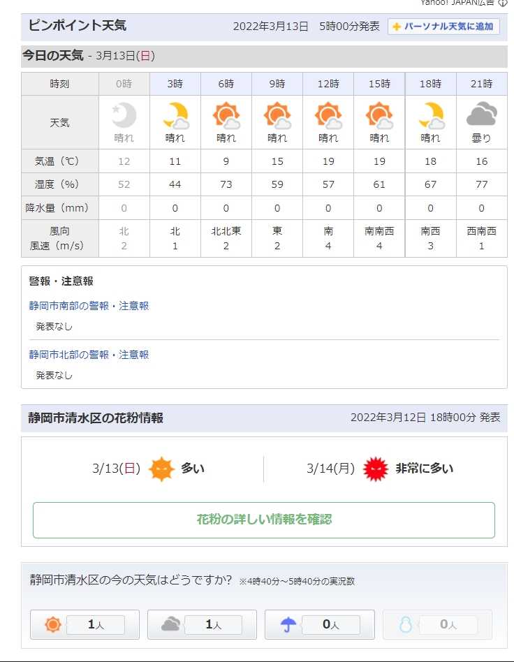Click the 21時 cloudy weather icon
The width and height of the screenshot is (514, 662).
click(x=482, y=115)
